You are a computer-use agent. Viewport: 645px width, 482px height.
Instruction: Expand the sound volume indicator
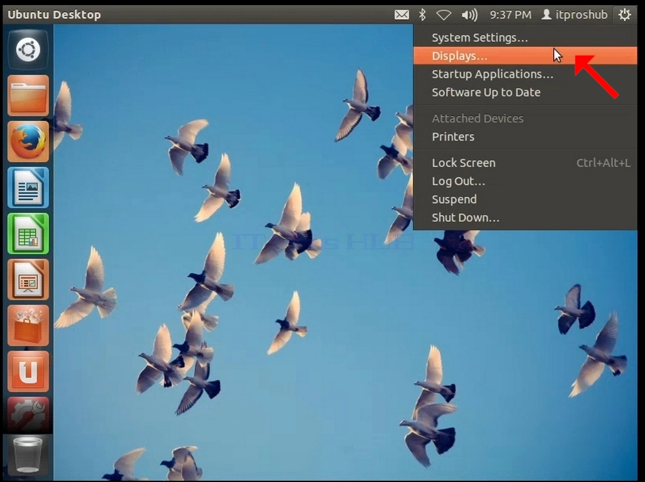tap(469, 15)
